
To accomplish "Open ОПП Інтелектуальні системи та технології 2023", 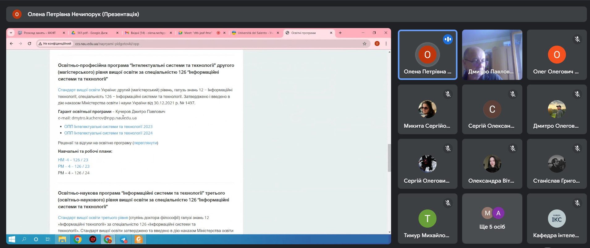I will (108, 126).
